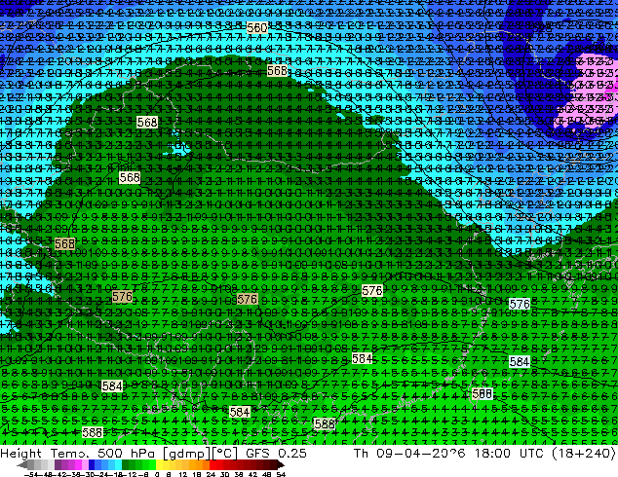618x477 pixels.
Task: Click the bright red legend swatch
Action: click(x=212, y=465)
